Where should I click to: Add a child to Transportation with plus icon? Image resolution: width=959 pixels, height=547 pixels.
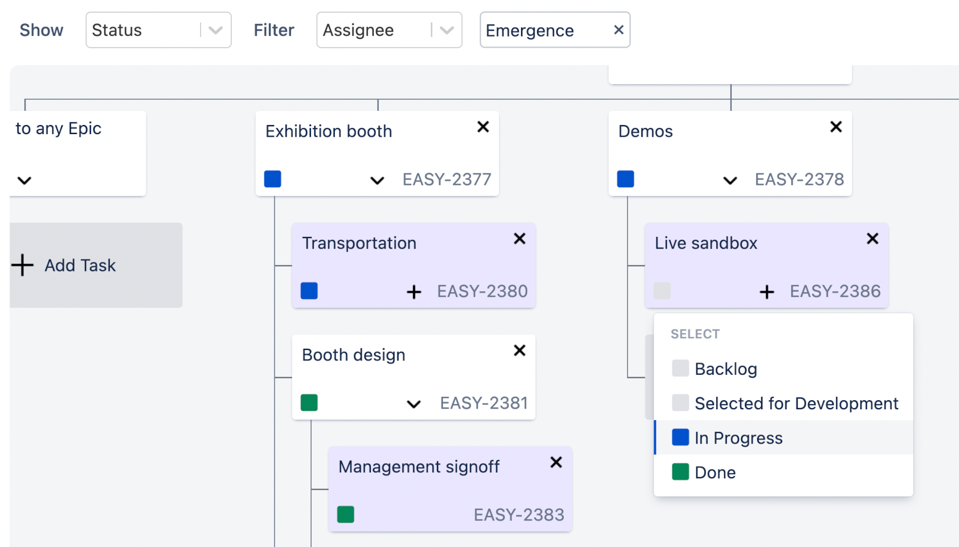coord(414,292)
